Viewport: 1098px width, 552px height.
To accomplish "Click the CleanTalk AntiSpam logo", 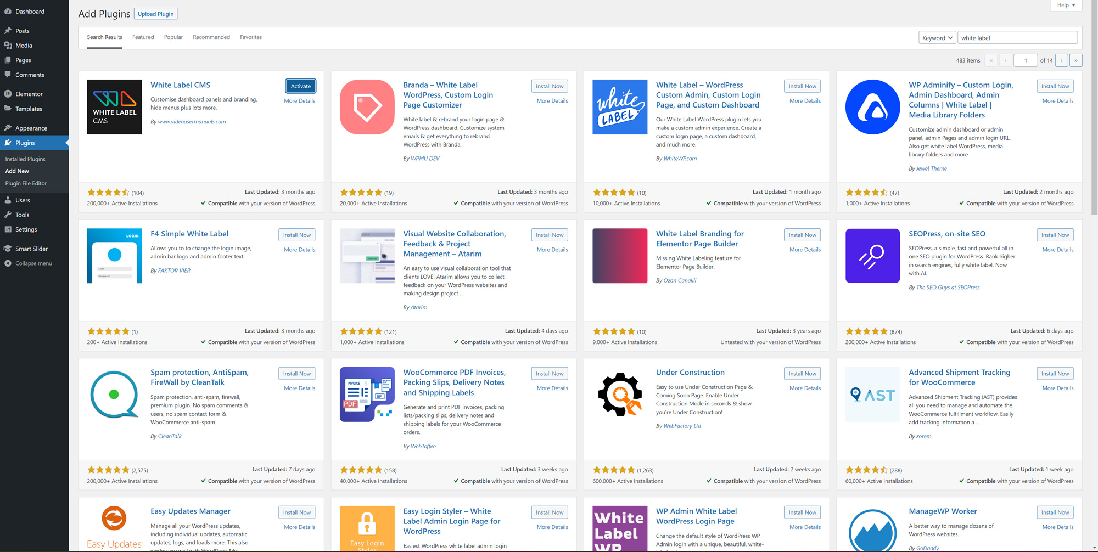I will point(114,395).
